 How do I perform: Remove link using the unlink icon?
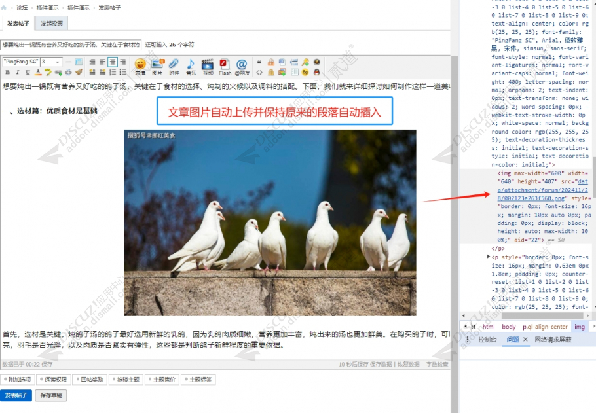68,72
